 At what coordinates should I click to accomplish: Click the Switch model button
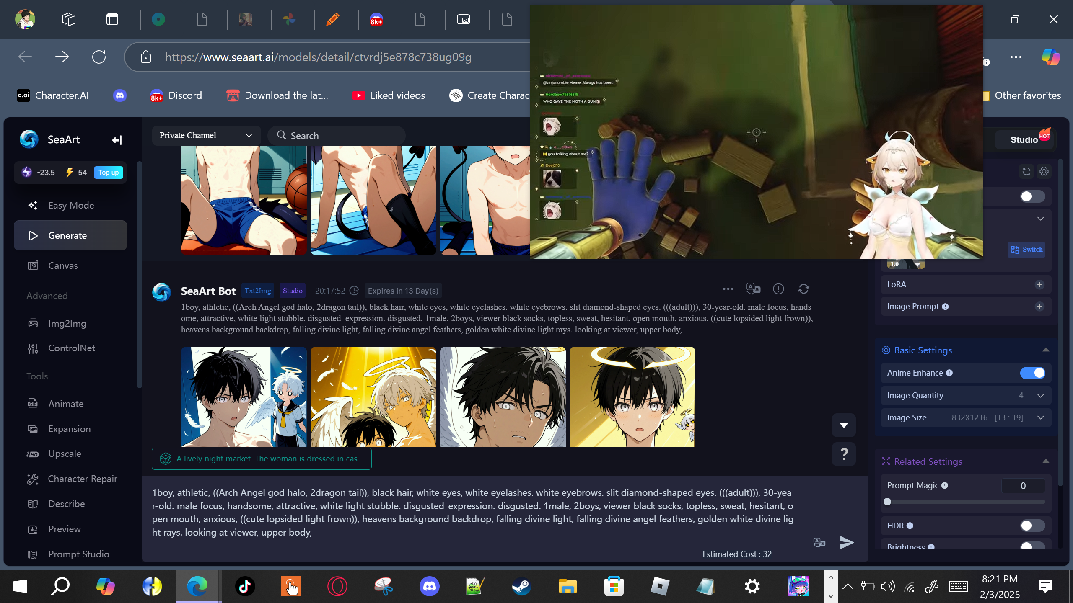[1026, 250]
